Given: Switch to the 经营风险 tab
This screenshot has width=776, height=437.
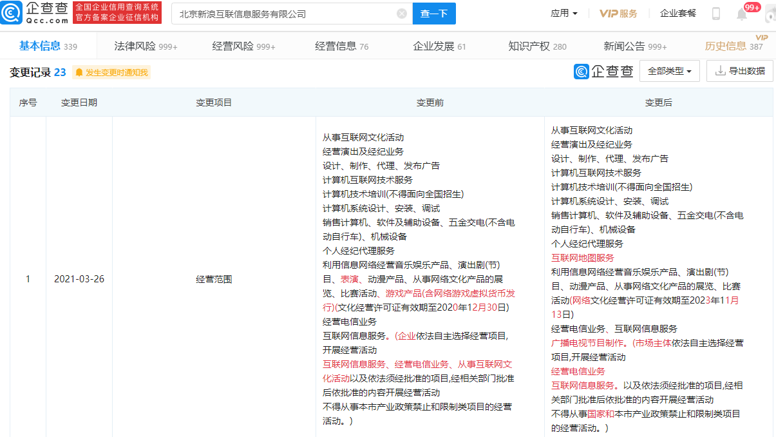Looking at the screenshot, I should click(244, 46).
